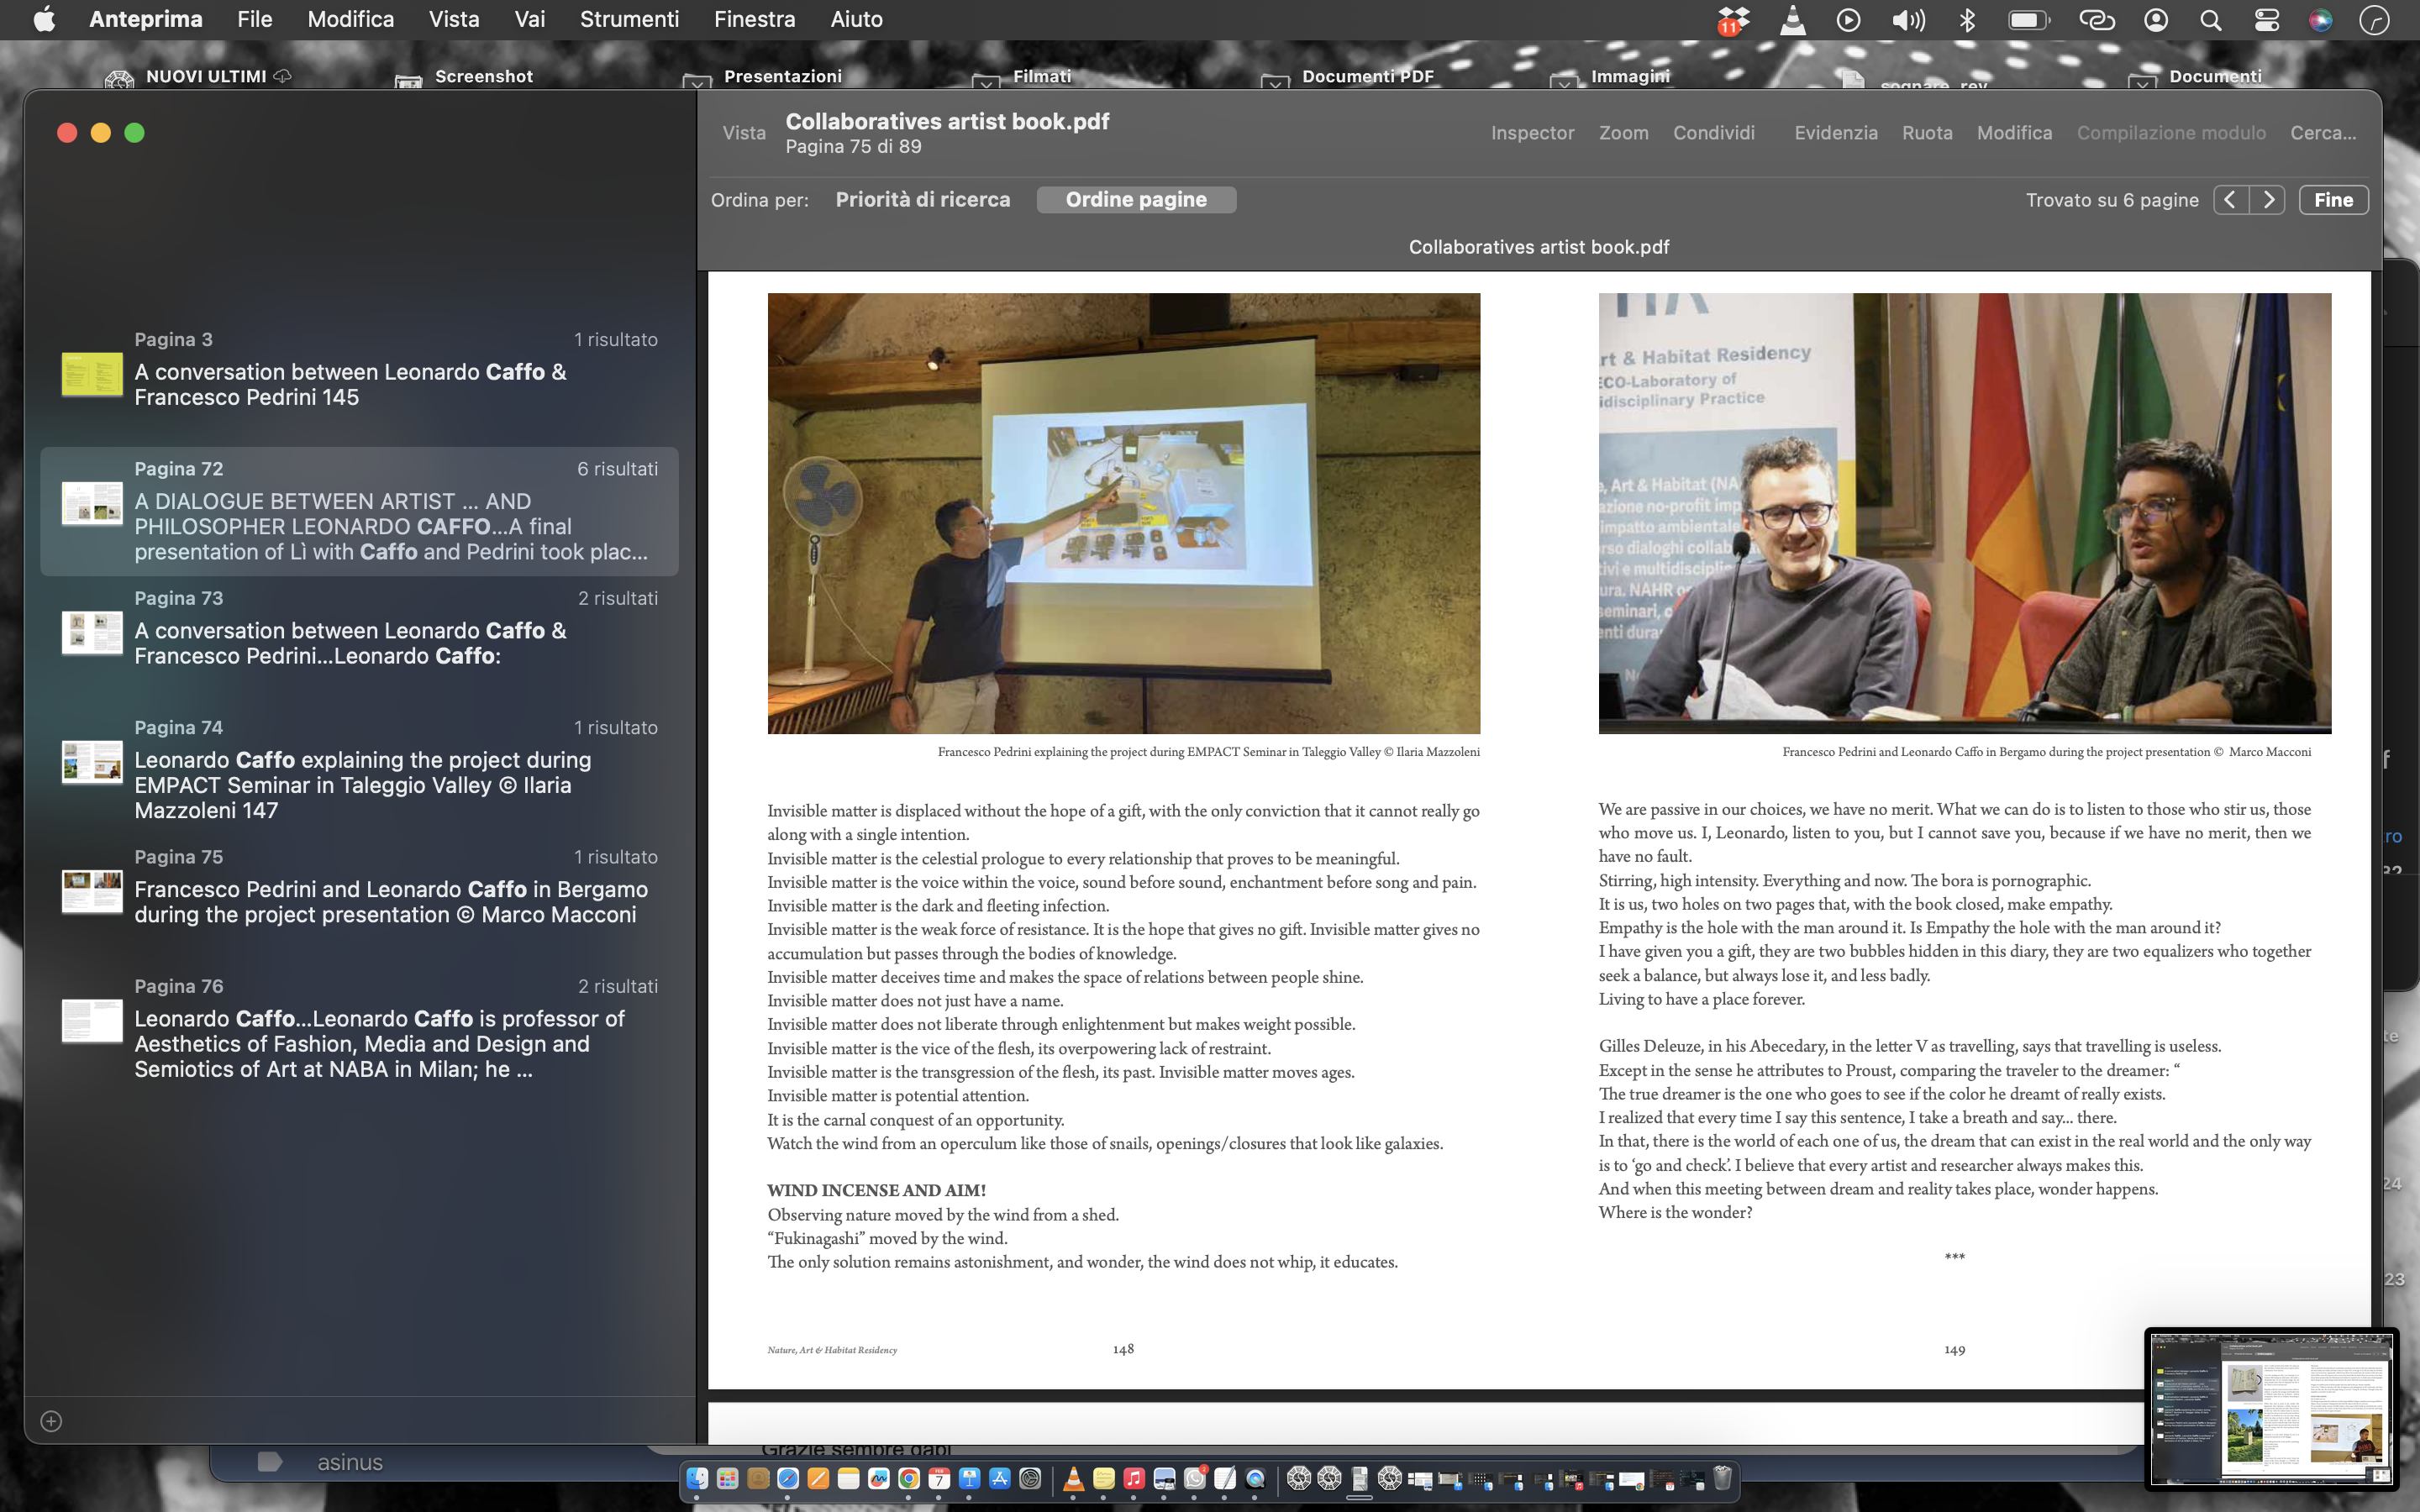
Task: Launch VLC from the Dock
Action: point(1073,1478)
